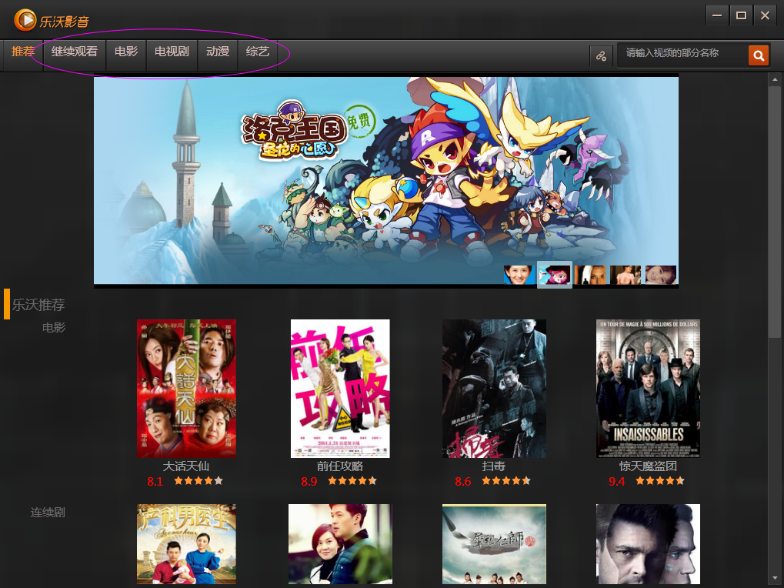Minimize the 乐沃影音 window
This screenshot has height=588, width=784.
coord(717,15)
